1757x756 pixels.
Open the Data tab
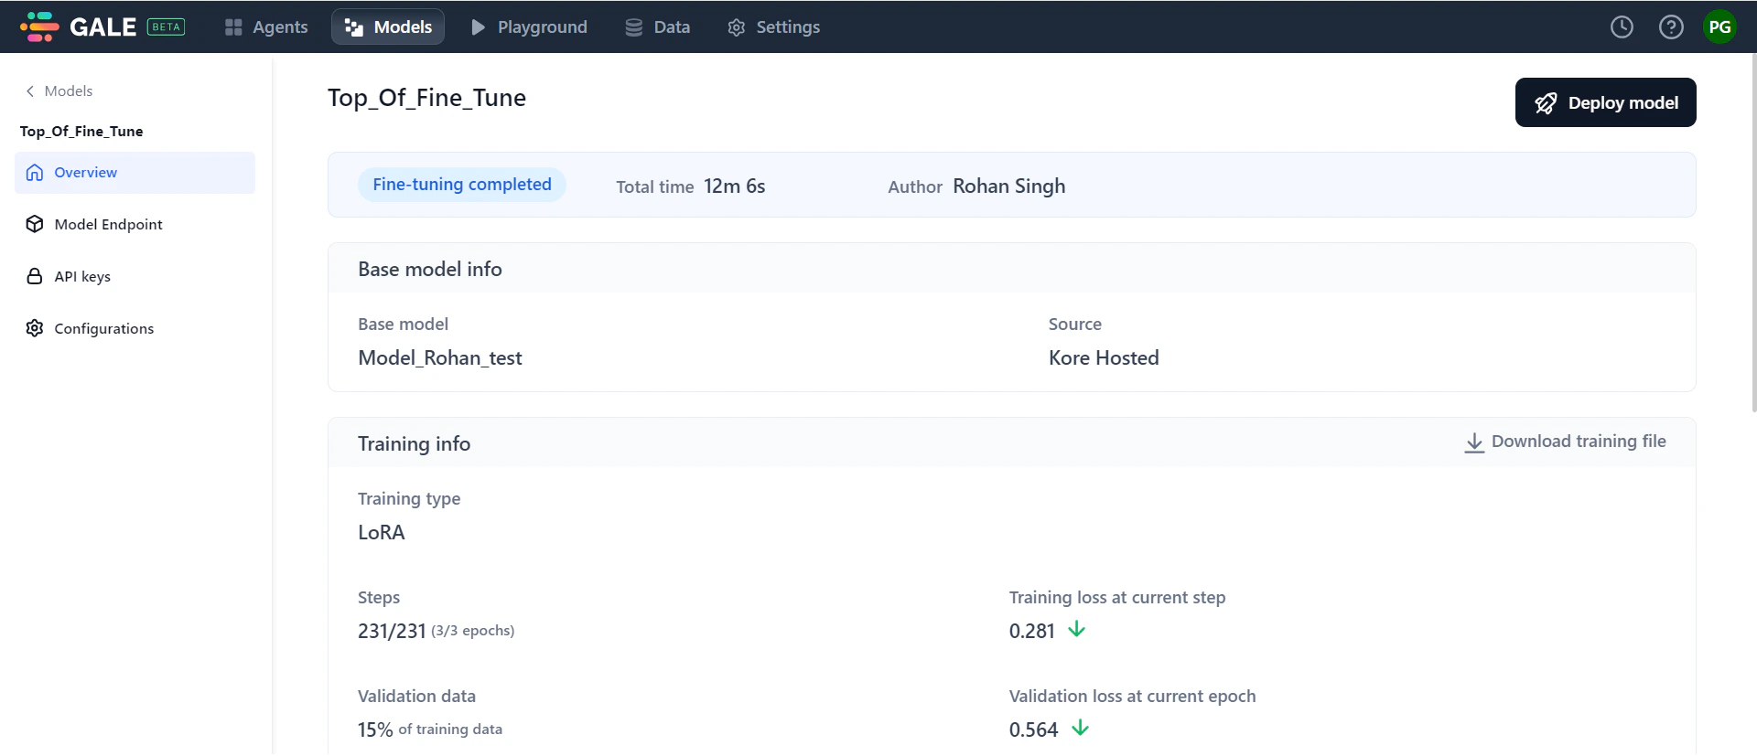tap(657, 27)
